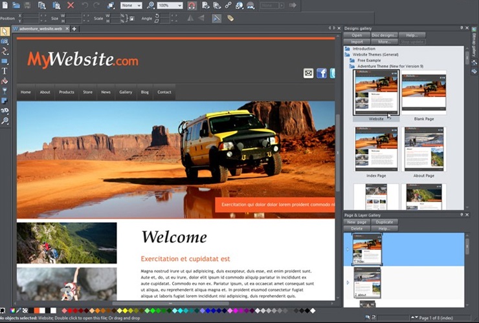Click the email envelope icon on page
The width and height of the screenshot is (479, 323).
(308, 73)
